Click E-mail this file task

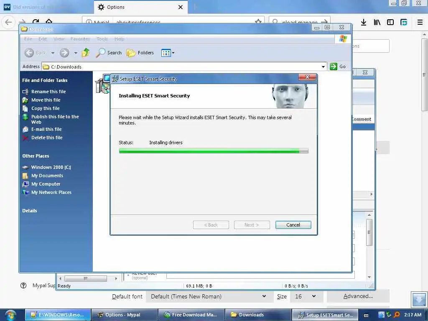[x=46, y=129]
